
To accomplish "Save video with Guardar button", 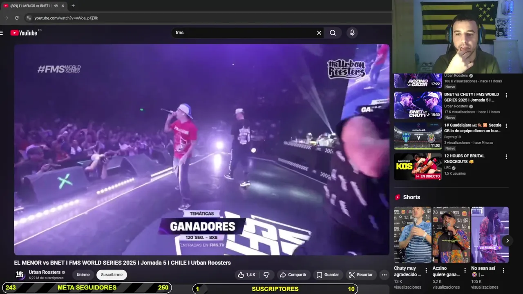I will coord(328,275).
